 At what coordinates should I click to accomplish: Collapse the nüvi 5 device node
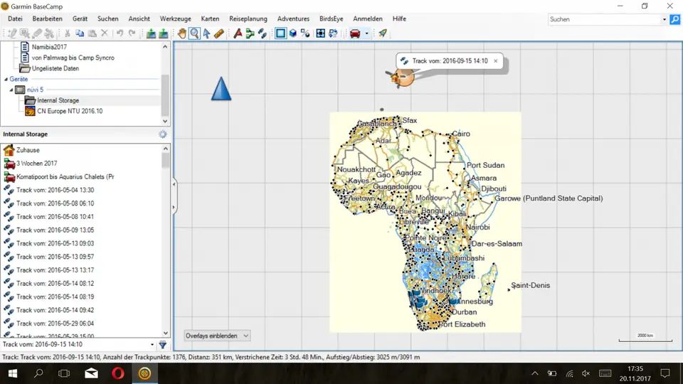pos(11,90)
